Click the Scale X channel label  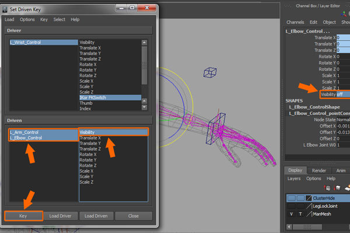tap(328, 75)
